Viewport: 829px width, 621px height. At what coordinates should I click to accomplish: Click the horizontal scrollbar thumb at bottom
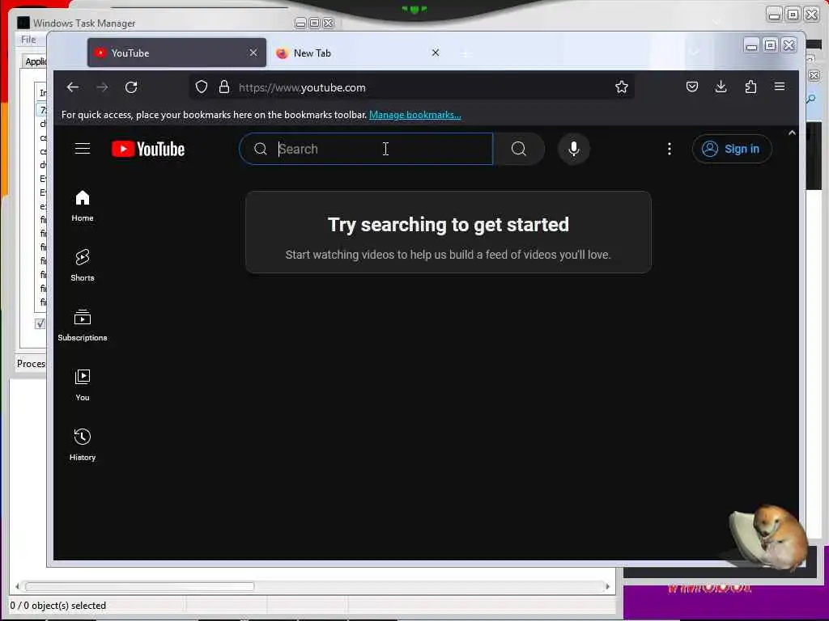(x=139, y=586)
